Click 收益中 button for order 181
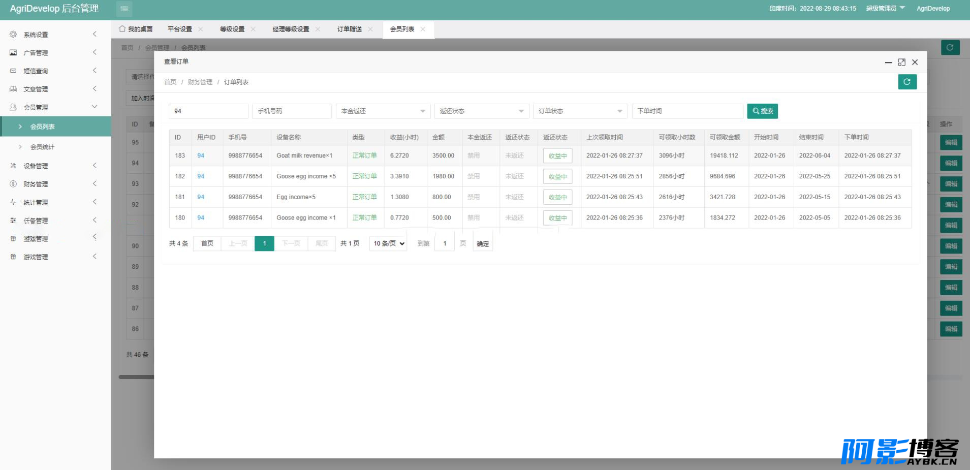970x470 pixels. pos(557,197)
